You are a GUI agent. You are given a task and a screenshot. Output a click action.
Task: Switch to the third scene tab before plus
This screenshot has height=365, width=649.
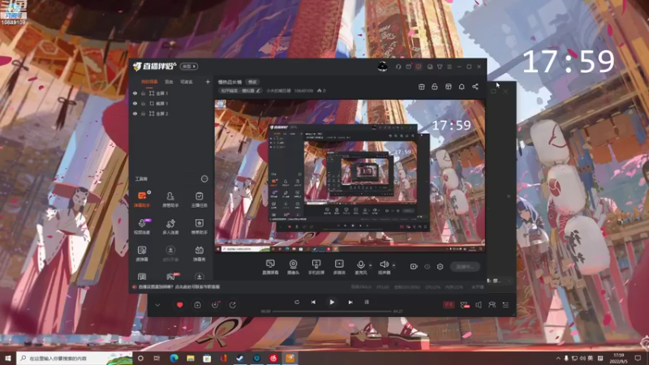(x=187, y=82)
